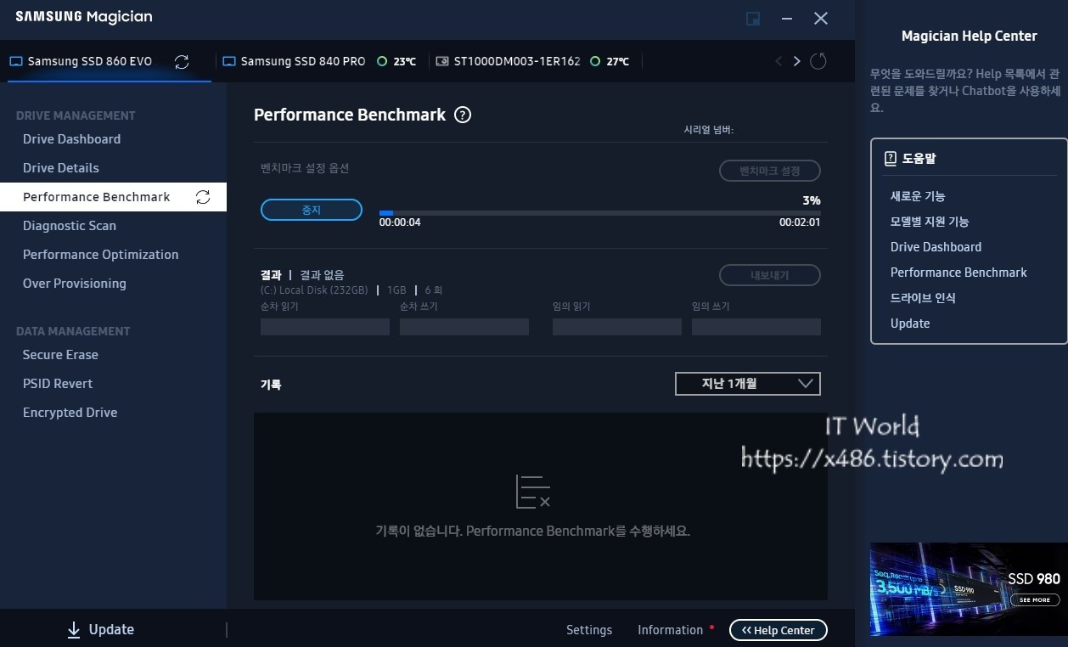Click the help question mark beside Performance Benchmark

[463, 115]
